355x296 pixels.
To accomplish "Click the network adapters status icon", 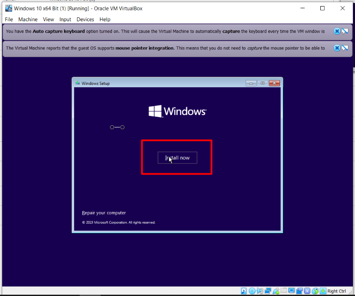I will 268,291.
